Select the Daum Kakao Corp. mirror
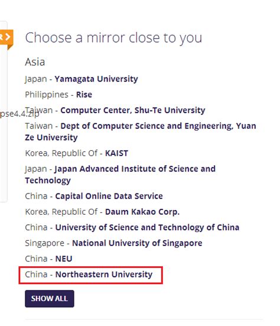 tap(142, 212)
